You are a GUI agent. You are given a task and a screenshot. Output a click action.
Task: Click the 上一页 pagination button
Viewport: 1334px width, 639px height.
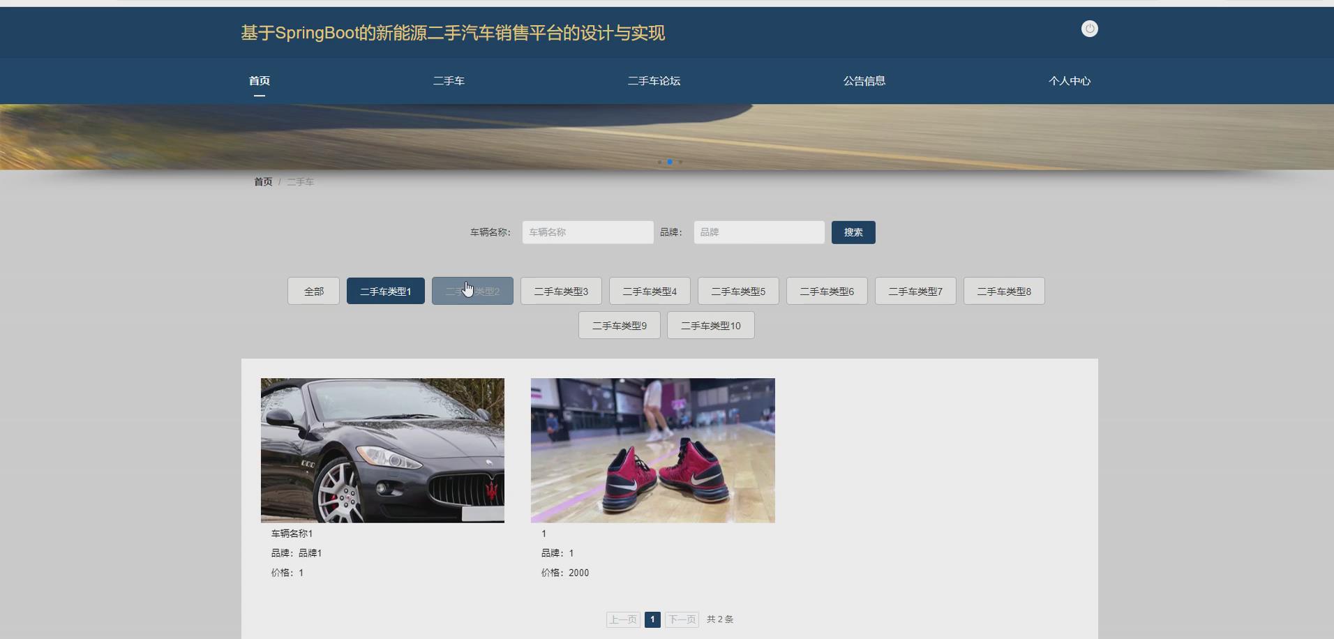(623, 619)
